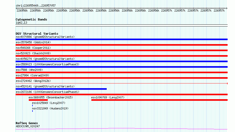Image resolution: width=235 pixels, height=132 pixels.
Task: Click the red bar of esv1090769
Action: [x=159, y=100]
